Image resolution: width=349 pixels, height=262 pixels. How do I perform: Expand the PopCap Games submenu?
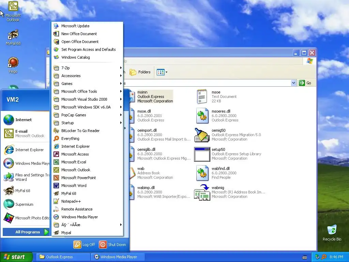tap(87, 115)
